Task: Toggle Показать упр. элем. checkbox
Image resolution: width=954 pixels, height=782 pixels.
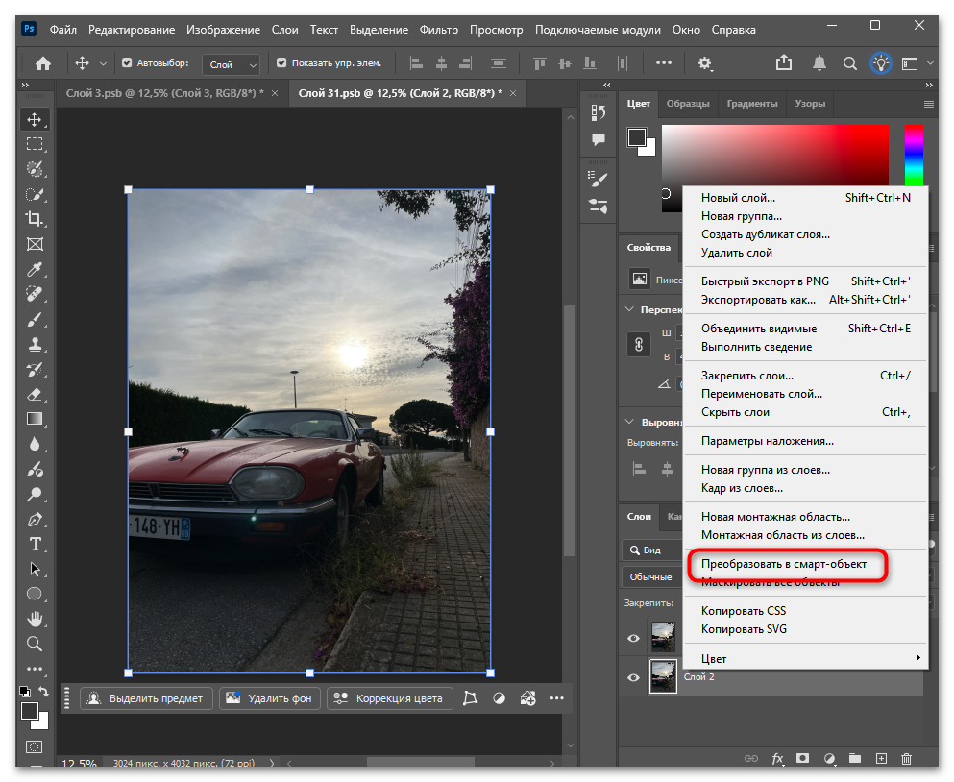Action: point(281,63)
